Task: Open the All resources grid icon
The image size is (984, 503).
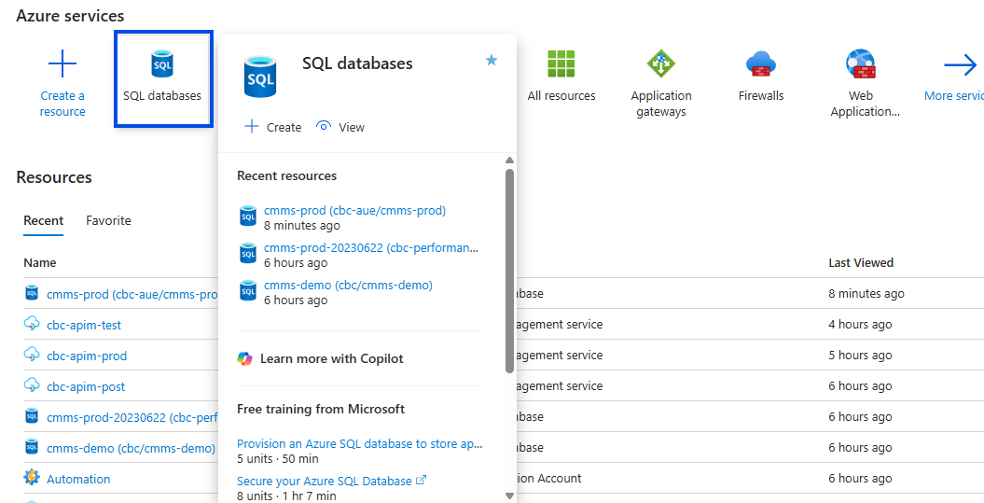Action: coord(561,64)
